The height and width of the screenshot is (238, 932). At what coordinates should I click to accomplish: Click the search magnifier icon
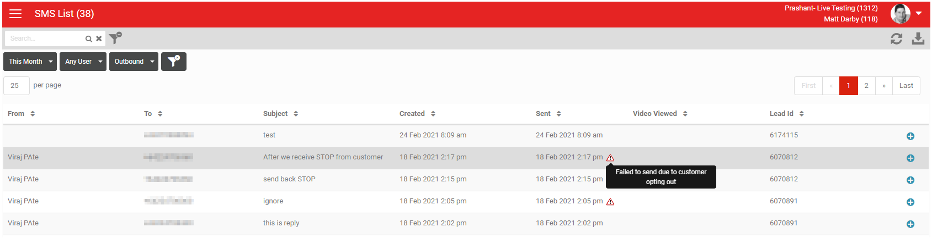coord(88,38)
